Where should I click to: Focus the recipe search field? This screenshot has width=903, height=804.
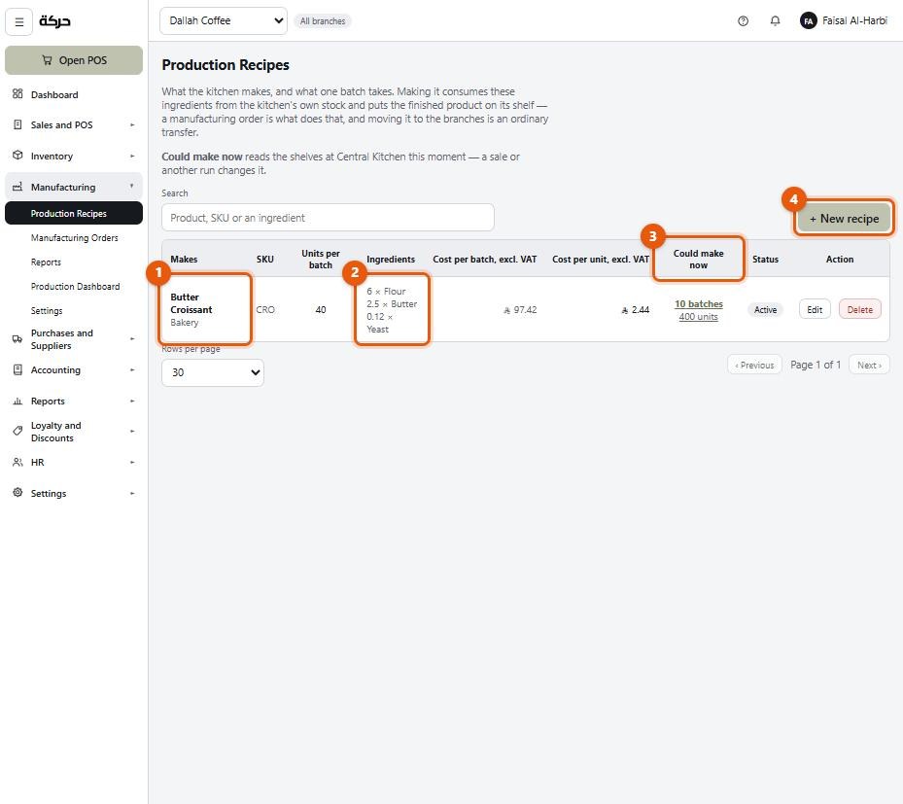click(x=328, y=218)
